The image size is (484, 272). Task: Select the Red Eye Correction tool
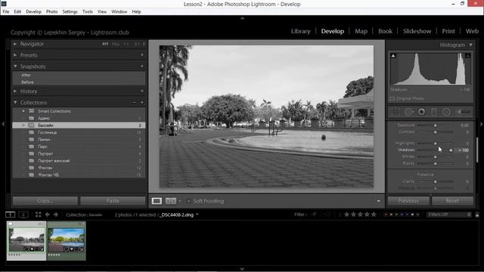(421, 112)
